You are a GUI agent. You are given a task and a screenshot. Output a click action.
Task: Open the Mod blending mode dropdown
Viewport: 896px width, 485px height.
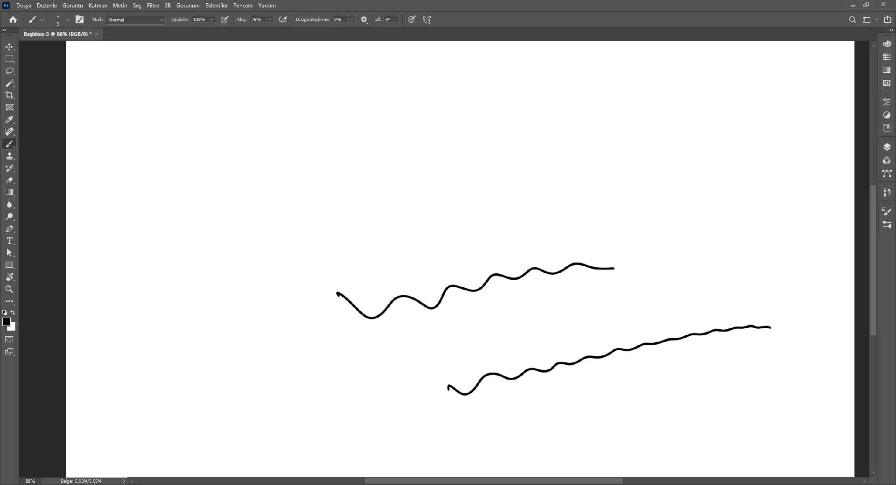(x=136, y=20)
